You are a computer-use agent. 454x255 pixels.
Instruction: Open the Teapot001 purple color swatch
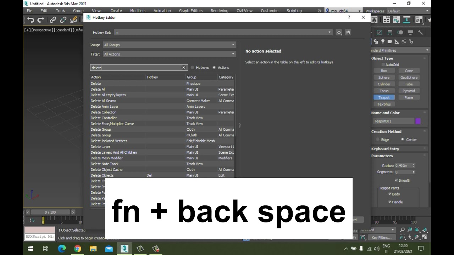point(418,121)
